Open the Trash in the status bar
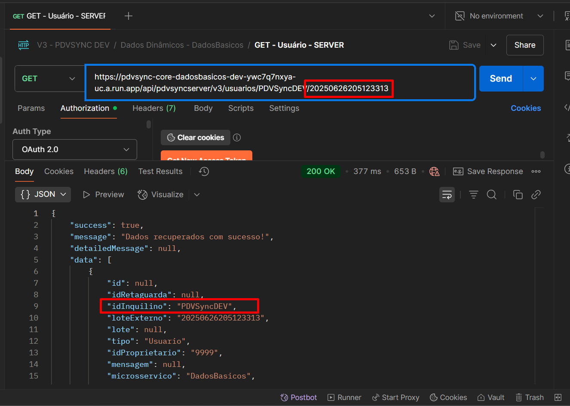The height and width of the screenshot is (406, 570). (530, 397)
